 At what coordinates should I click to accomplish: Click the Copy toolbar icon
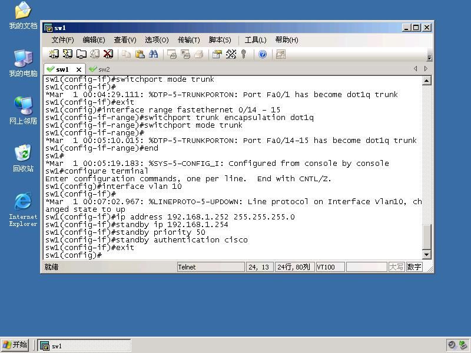coord(126,54)
